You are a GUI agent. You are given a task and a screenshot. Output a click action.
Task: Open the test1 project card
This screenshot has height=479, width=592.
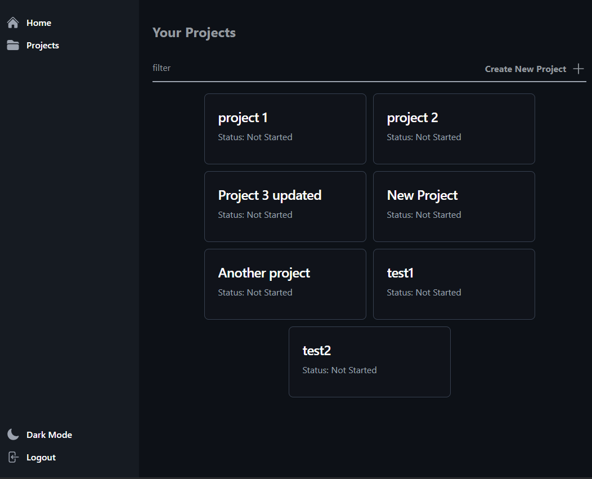[454, 284]
